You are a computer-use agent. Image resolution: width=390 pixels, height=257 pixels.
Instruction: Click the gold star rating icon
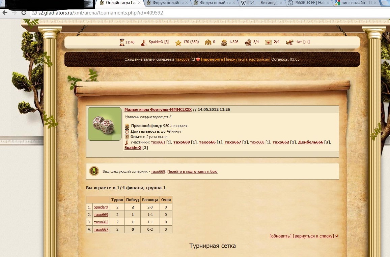[x=178, y=42]
